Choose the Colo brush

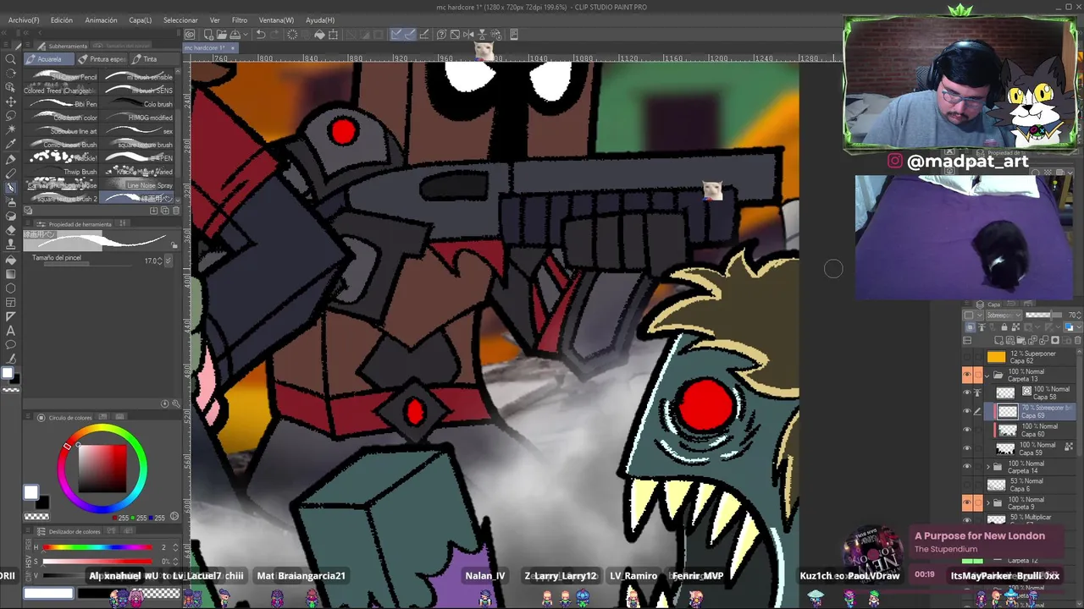137,104
